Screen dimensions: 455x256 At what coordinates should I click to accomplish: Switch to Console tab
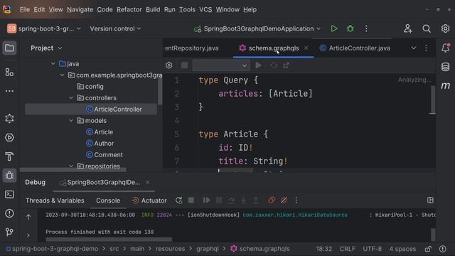coord(108,201)
